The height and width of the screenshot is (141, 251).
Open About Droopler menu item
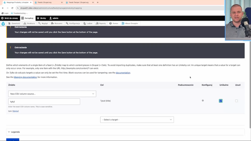coord(130,23)
